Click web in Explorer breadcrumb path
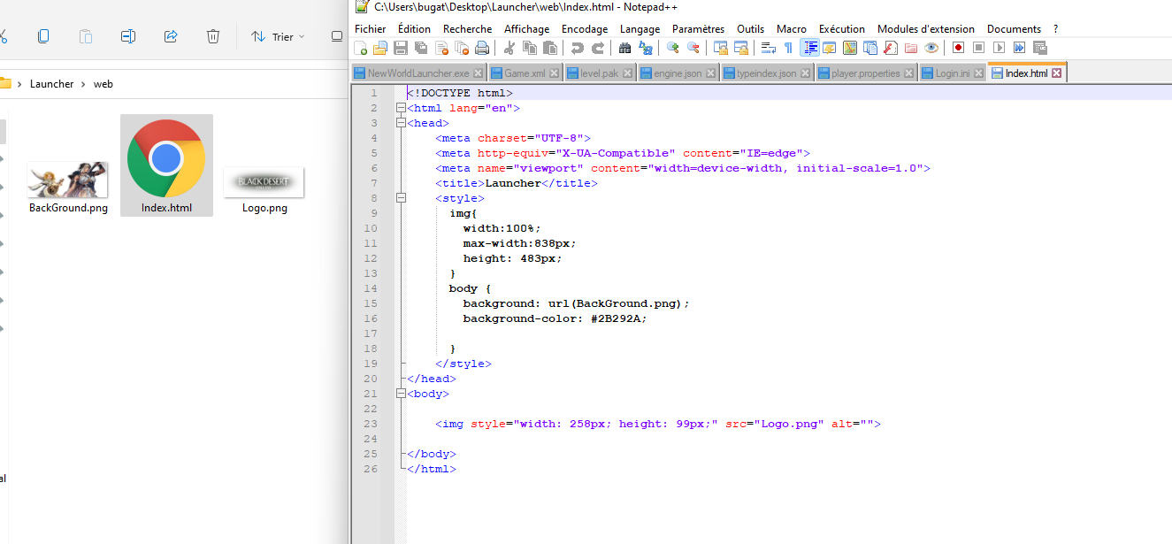1172x544 pixels. (x=103, y=84)
